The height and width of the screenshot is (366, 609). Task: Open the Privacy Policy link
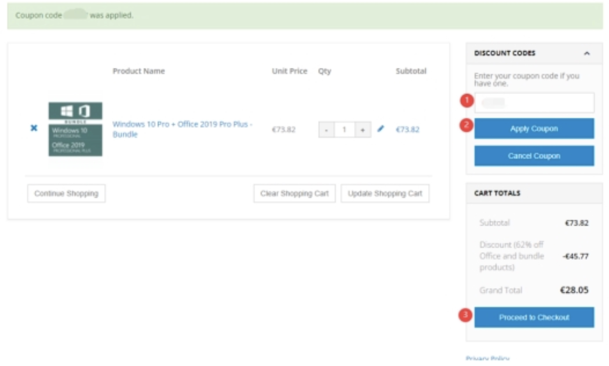point(487,358)
